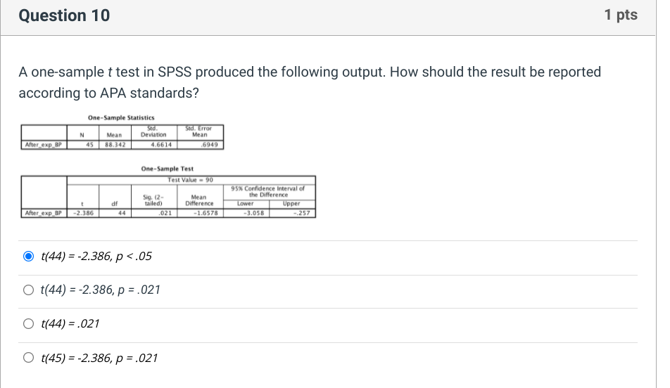670x388 pixels.
Task: Pick radio option t(45) = -2.386, p = .021
Action: tap(28, 357)
